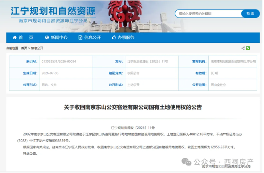Click the value 主动公开
The width and height of the screenshot is (264, 173).
133,85
